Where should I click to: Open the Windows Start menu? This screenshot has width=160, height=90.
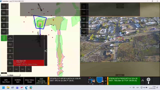pos(3,87)
